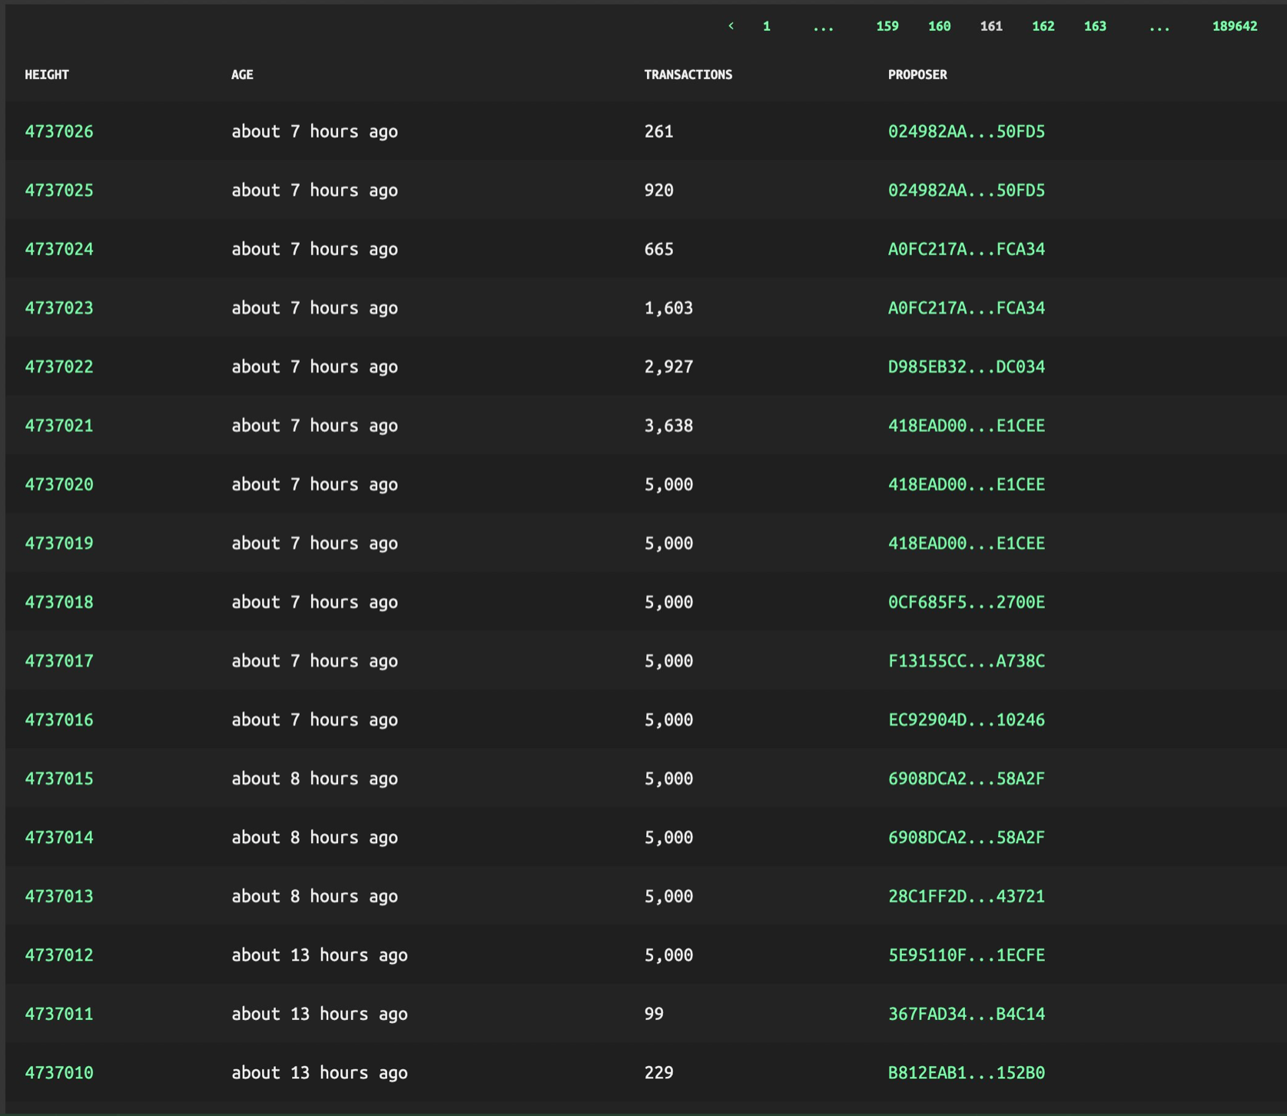Open block height 4737023
This screenshot has width=1287, height=1116.
tap(59, 308)
